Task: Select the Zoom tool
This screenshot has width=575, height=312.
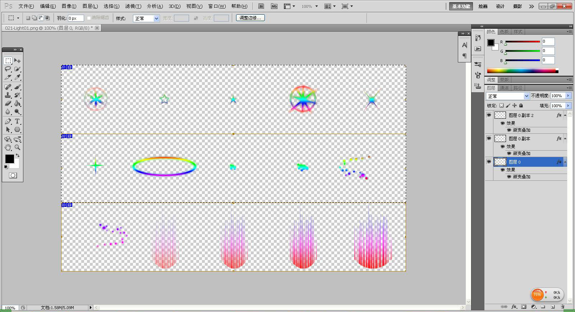Action: click(17, 147)
